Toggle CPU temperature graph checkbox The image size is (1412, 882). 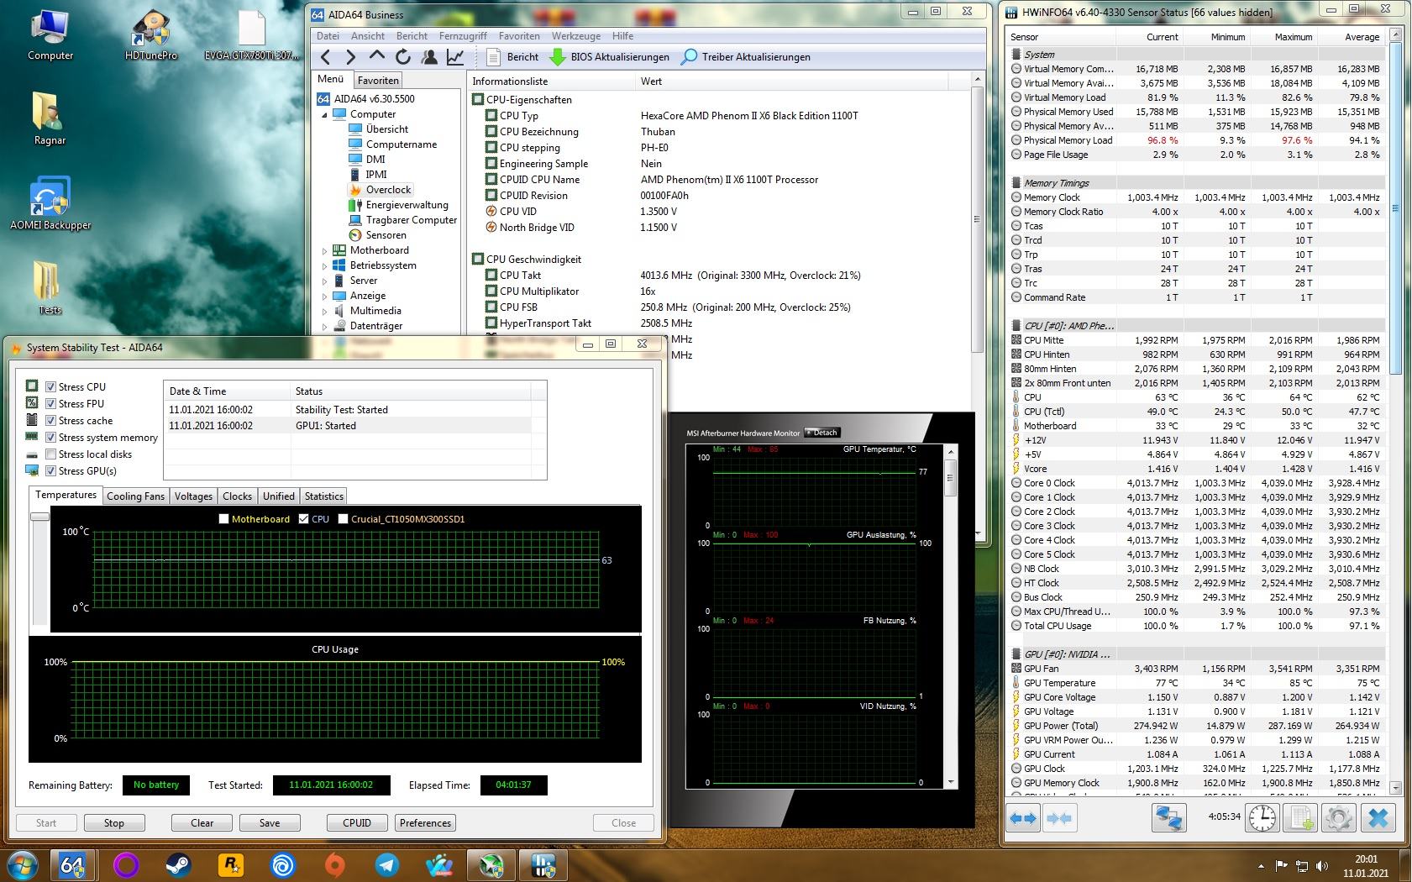pos(303,519)
